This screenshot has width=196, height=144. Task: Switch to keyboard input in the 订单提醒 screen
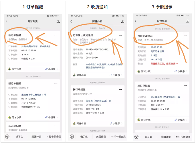tap(7, 136)
